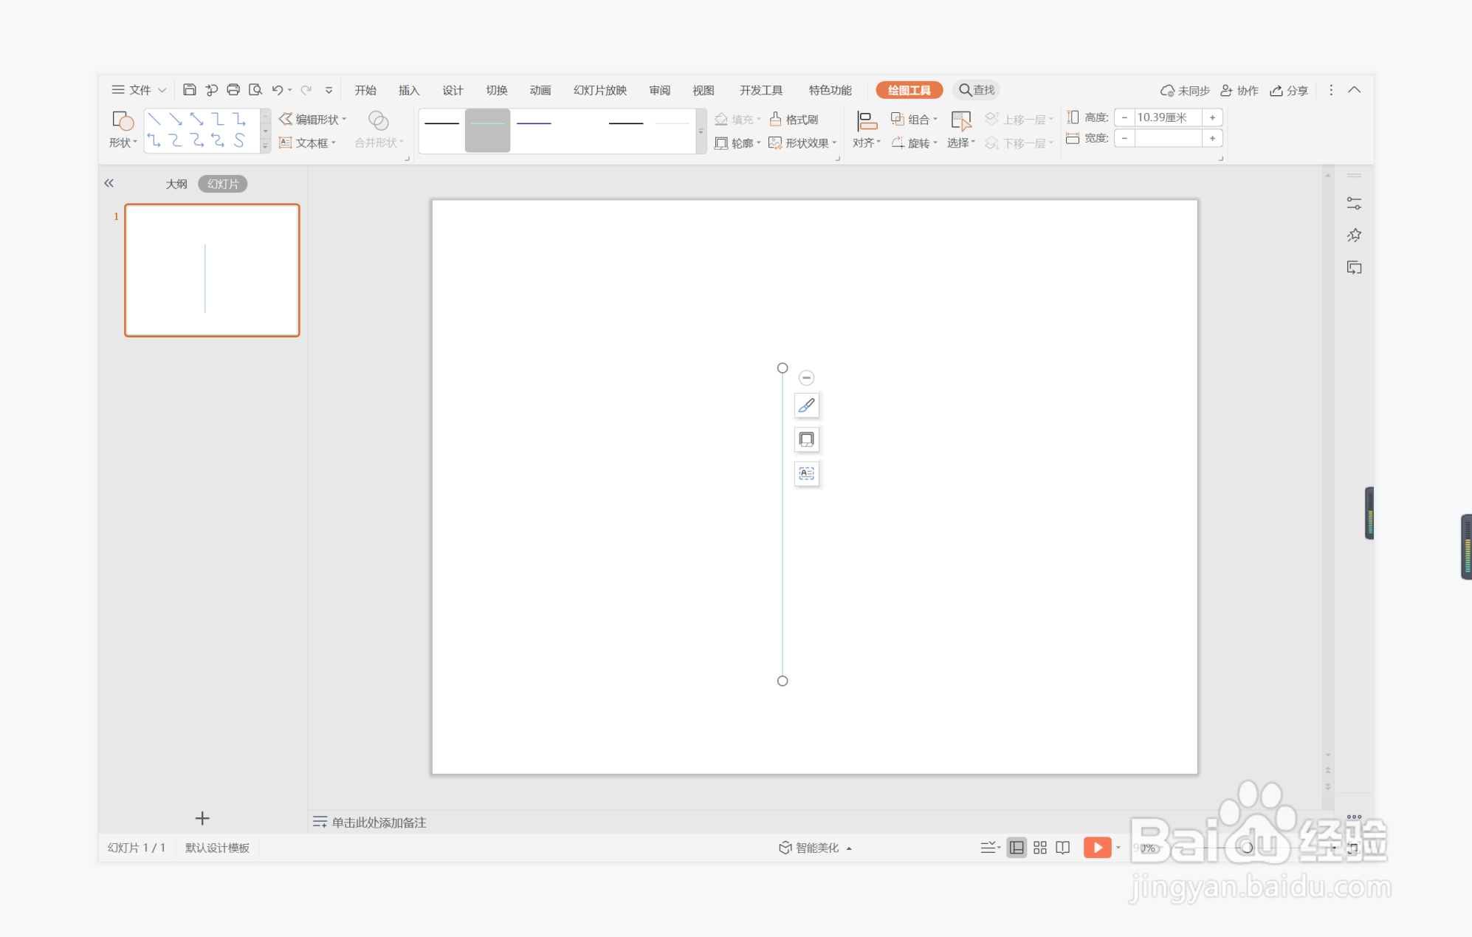
Task: Switch to reading view book icon
Action: pos(1062,848)
